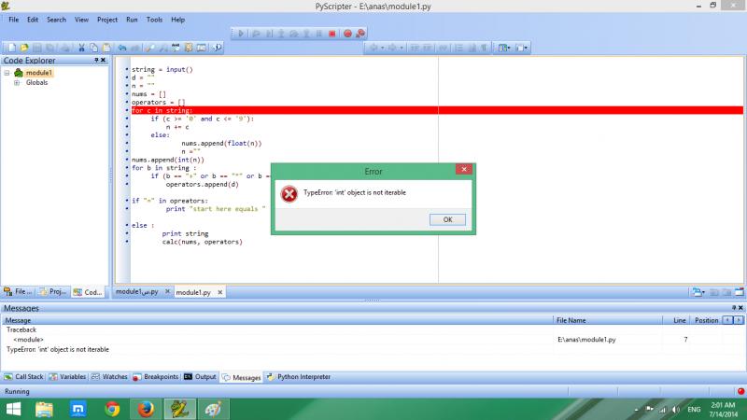Open Chrome from taskbar
Image resolution: width=747 pixels, height=420 pixels.
tap(112, 409)
